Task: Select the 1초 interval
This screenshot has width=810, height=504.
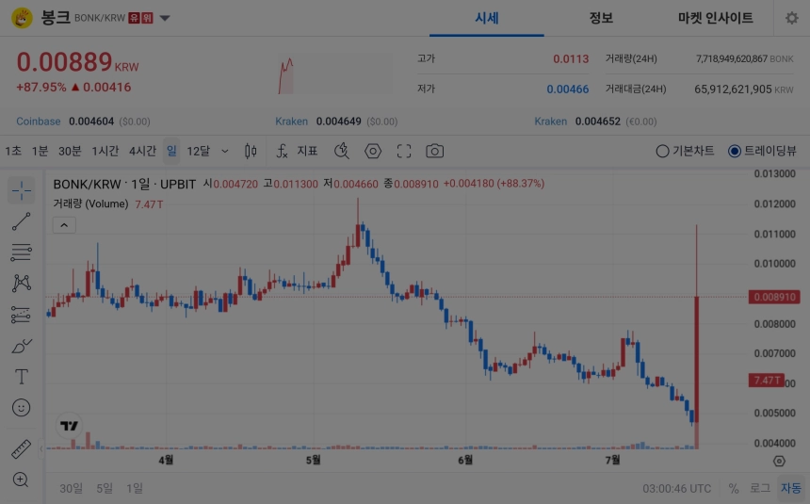Action: [13, 151]
